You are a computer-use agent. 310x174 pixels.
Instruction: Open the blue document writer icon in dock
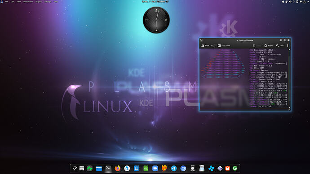pyautogui.click(x=137, y=168)
